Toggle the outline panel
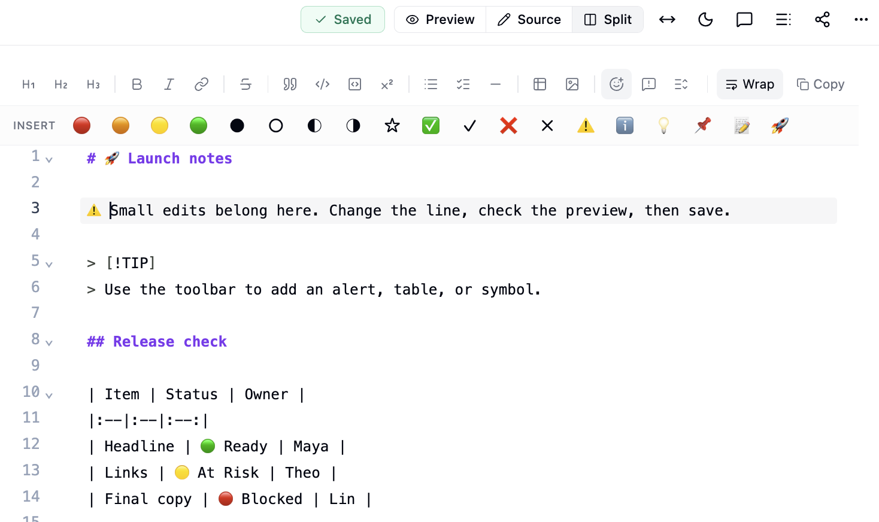 pyautogui.click(x=783, y=20)
